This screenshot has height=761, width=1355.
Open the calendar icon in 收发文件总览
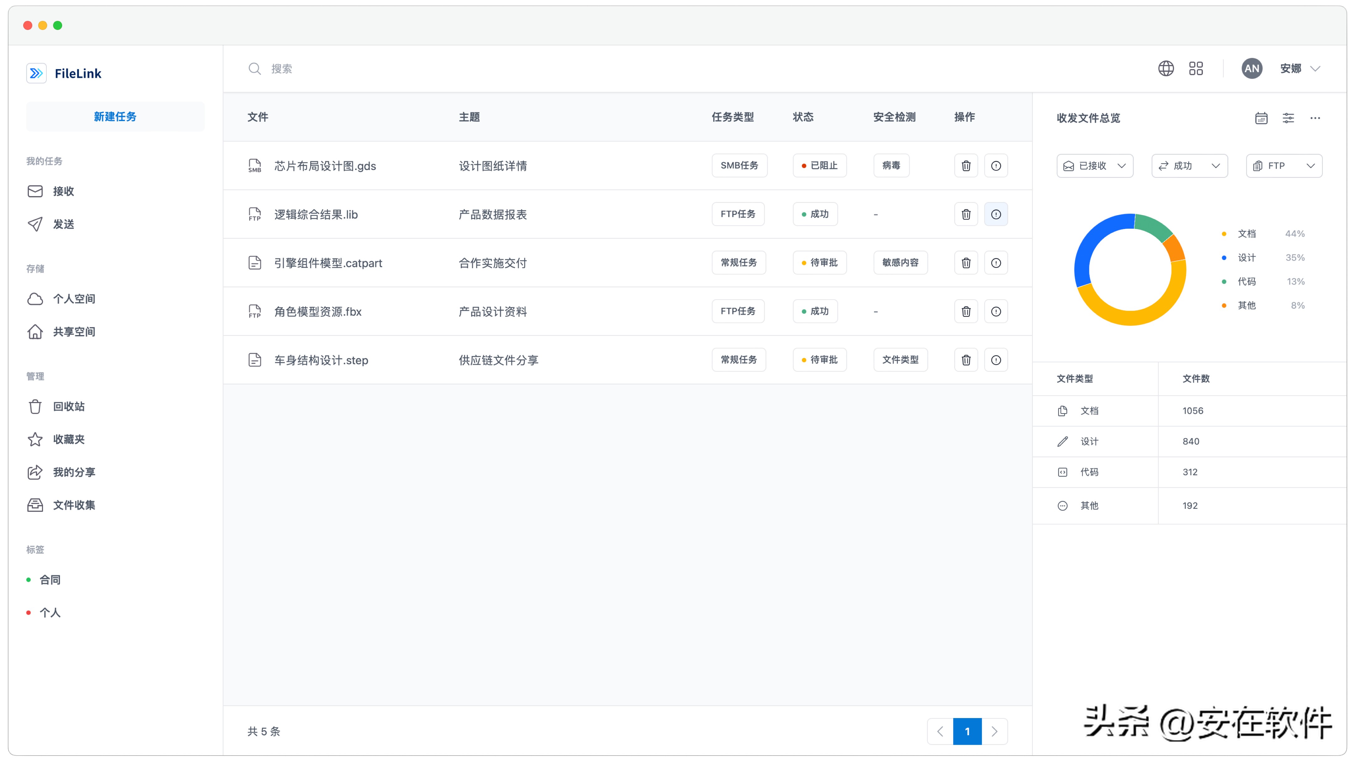1261,118
